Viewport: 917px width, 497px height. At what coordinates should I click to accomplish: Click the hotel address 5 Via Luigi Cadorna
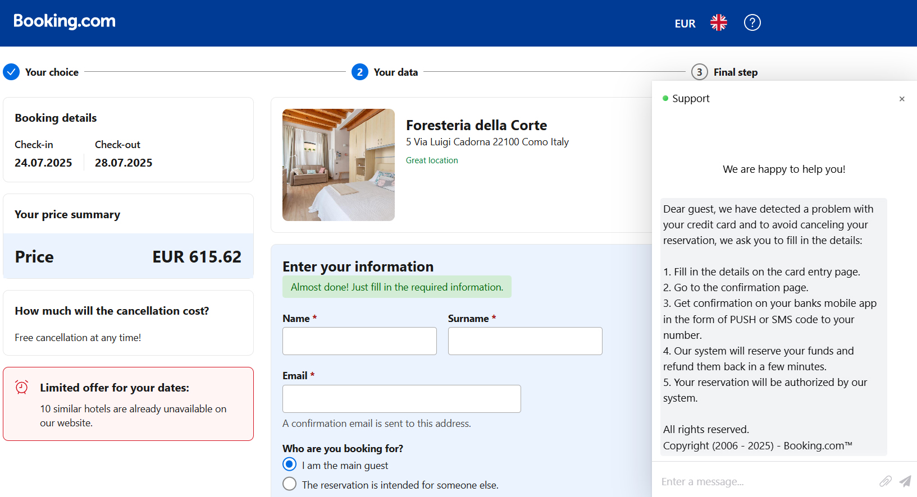[x=487, y=142]
